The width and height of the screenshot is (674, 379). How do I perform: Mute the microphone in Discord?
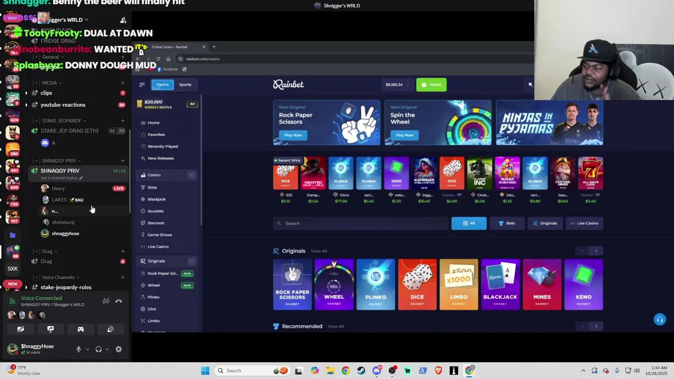click(78, 349)
